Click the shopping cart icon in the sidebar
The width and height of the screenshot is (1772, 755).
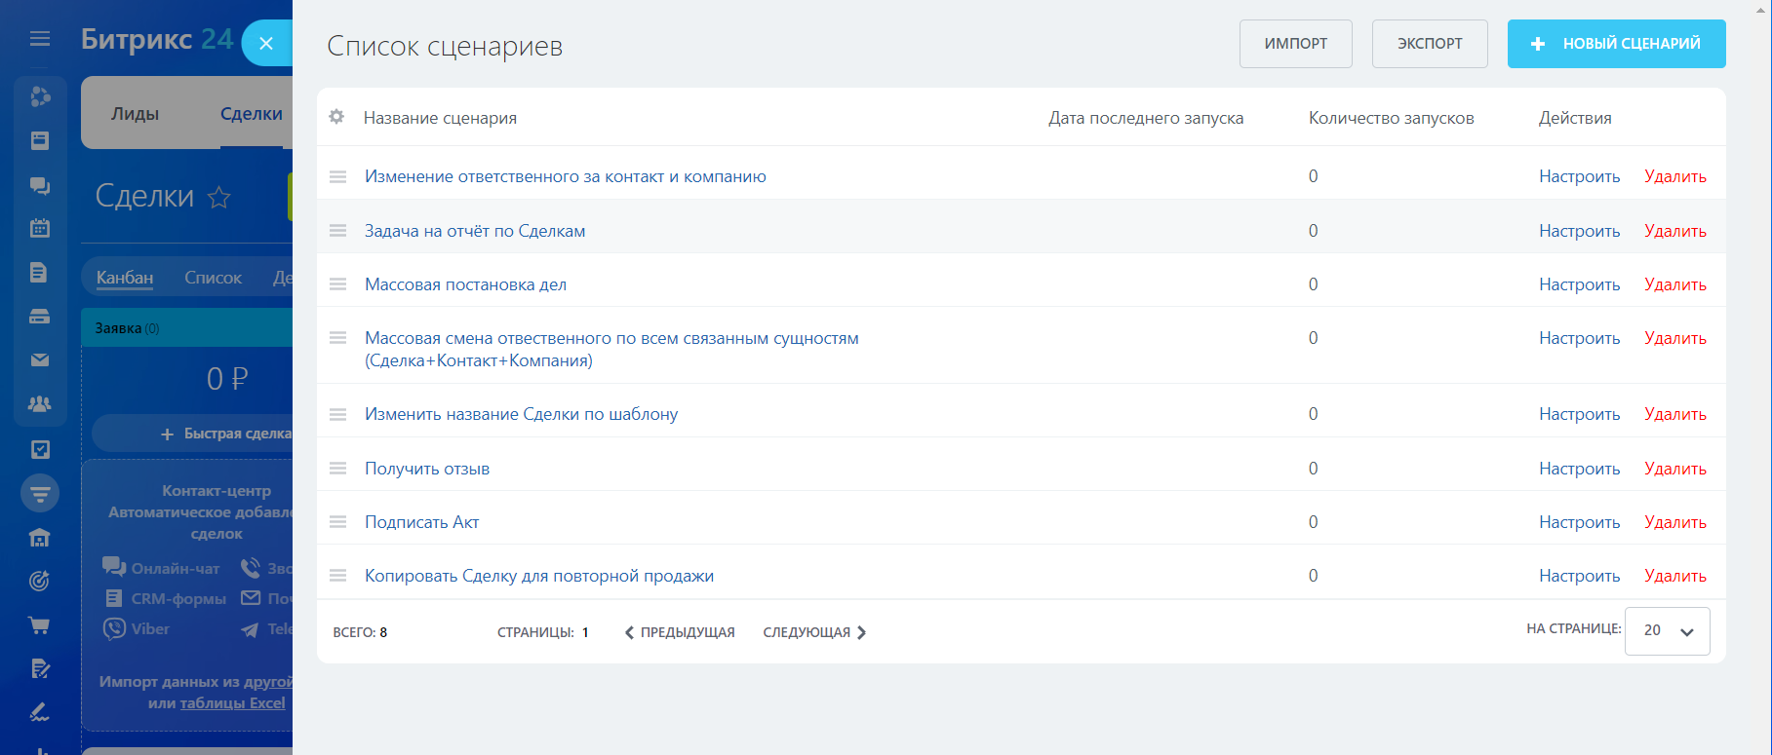point(40,625)
